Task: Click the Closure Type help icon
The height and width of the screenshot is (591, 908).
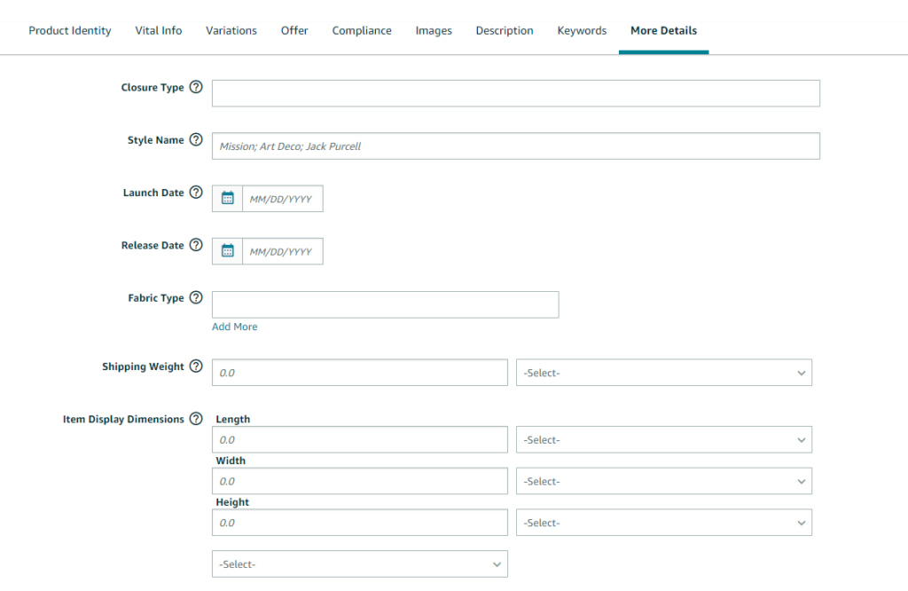Action: click(x=196, y=88)
